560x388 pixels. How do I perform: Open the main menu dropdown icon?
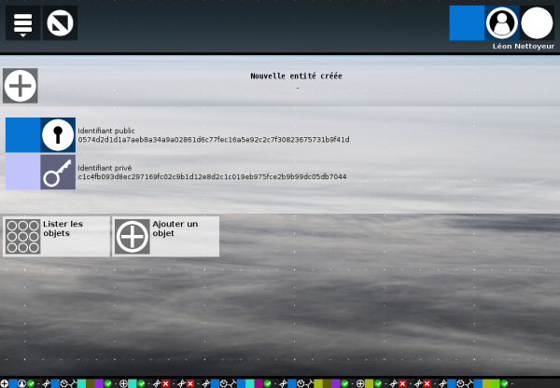pos(22,23)
